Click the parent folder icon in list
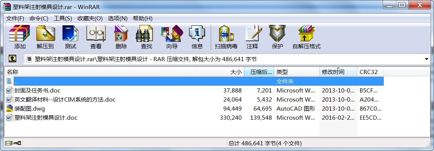The width and height of the screenshot is (434, 151). click(10, 81)
